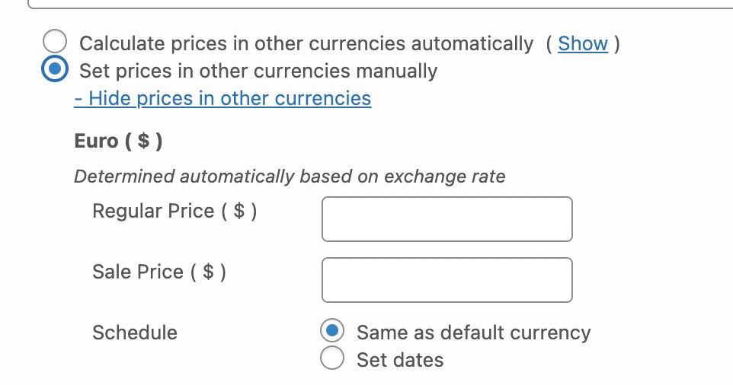733x385 pixels.
Task: Click the dollar sign in the Euro heading
Action: pos(143,141)
